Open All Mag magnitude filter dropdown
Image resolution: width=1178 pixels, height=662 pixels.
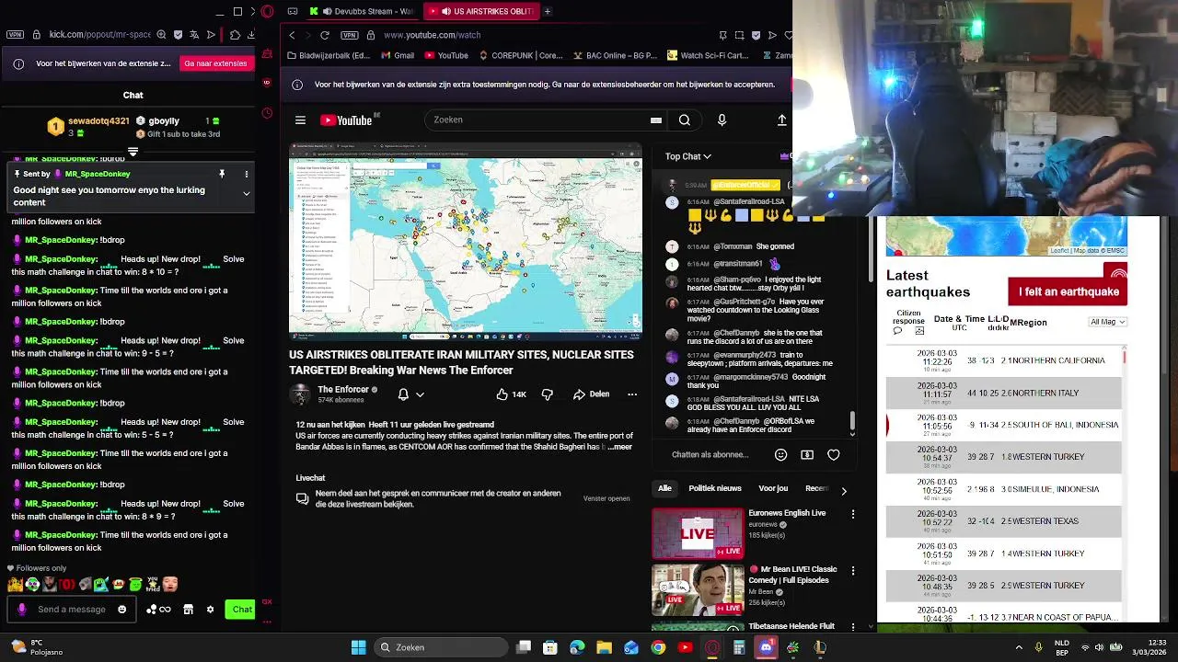pos(1107,322)
